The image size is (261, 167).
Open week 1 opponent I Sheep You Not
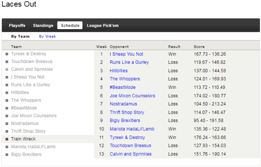[127, 54]
